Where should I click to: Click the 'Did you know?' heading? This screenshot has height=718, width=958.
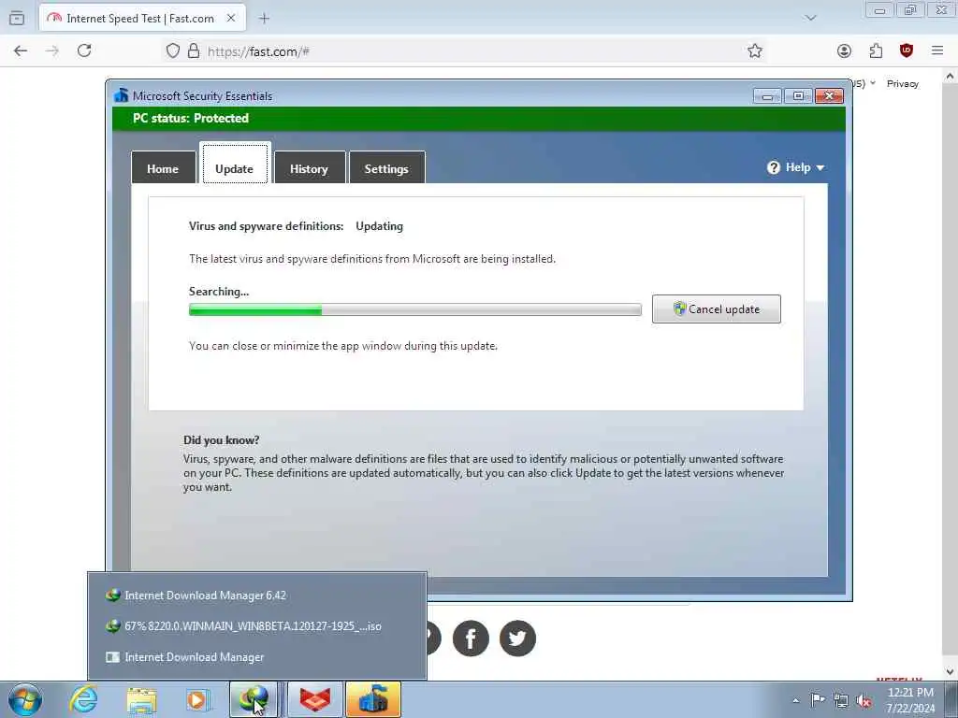(x=221, y=439)
